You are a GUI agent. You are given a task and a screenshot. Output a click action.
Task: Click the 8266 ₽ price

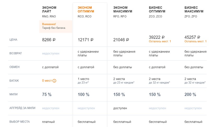point(49,40)
